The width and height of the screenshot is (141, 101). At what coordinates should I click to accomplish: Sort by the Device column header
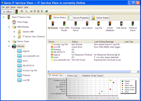59,42
